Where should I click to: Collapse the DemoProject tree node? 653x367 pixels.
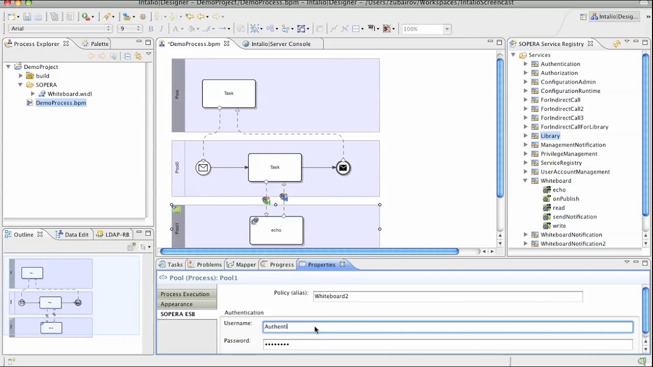tap(9, 67)
